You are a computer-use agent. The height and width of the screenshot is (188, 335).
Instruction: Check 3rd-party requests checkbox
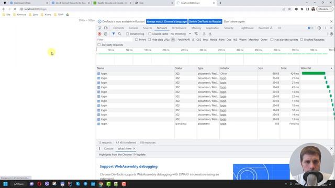[x=99, y=45]
